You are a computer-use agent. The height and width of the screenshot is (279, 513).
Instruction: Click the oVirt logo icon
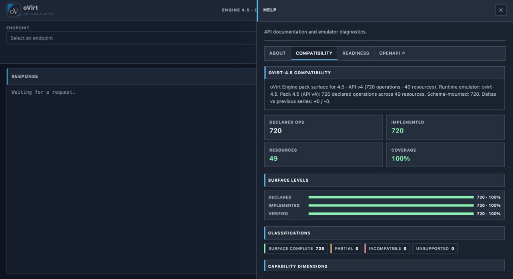coord(14,10)
